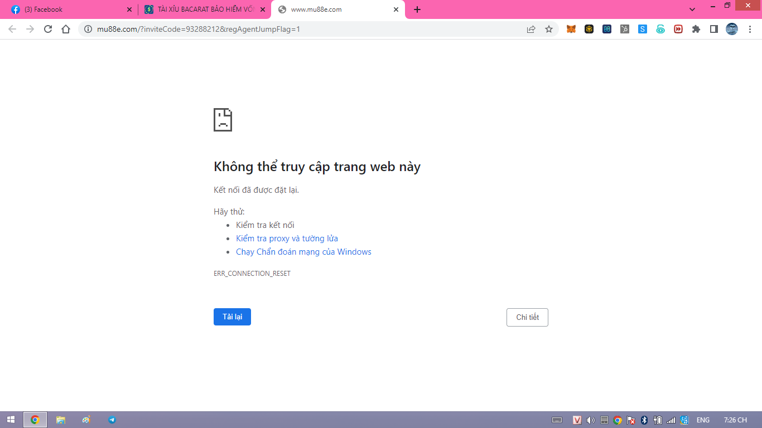The image size is (762, 428).
Task: Open the Action Center flag icon
Action: coord(631,420)
